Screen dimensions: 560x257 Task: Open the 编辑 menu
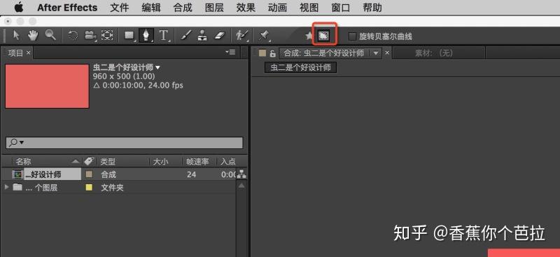click(151, 8)
